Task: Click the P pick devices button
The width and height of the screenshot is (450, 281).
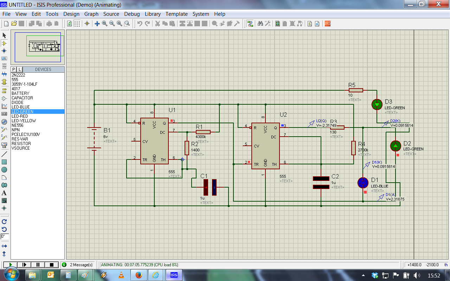Action: [x=14, y=70]
